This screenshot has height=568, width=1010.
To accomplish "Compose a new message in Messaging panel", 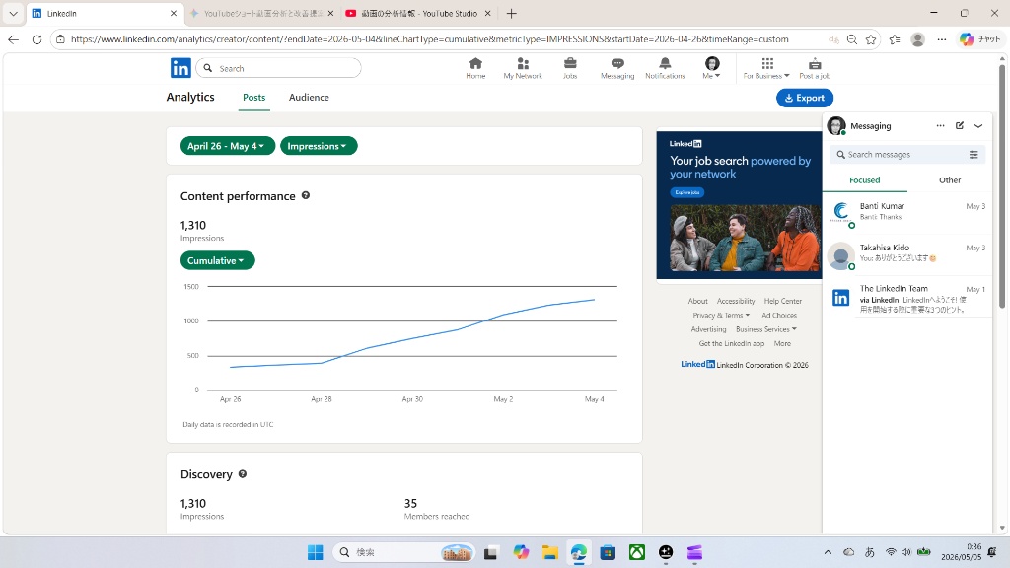I will [960, 125].
